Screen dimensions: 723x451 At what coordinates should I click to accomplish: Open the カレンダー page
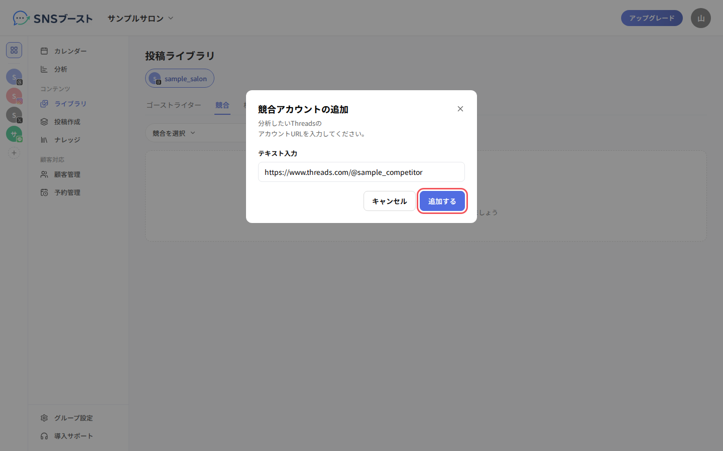[x=78, y=51]
